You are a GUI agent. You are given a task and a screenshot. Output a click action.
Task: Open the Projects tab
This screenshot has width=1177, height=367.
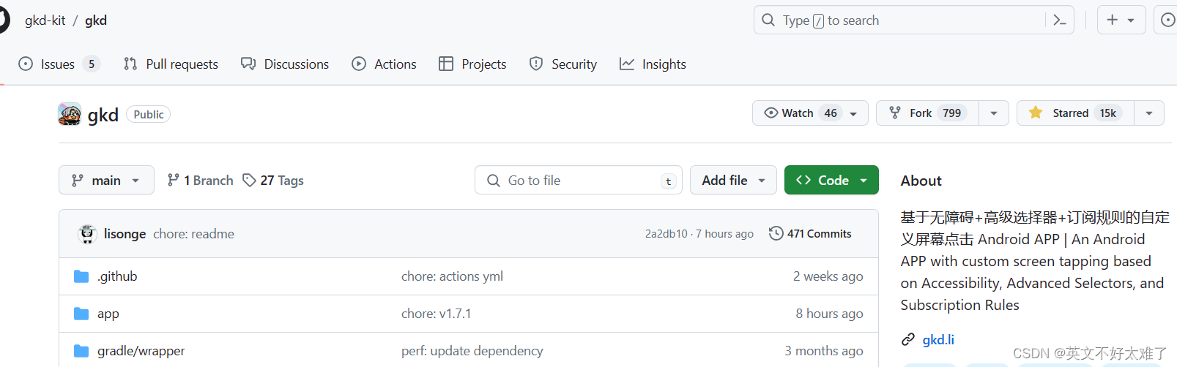(472, 64)
